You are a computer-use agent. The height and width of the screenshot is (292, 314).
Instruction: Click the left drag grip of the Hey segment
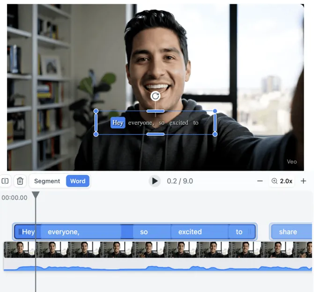tap(20, 232)
